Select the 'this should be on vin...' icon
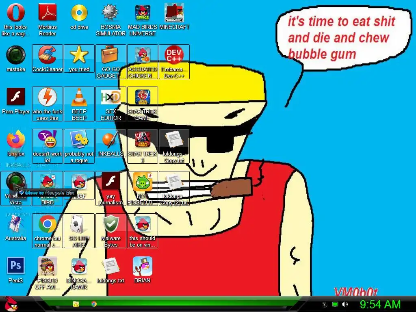The image size is (416, 312). (x=142, y=230)
